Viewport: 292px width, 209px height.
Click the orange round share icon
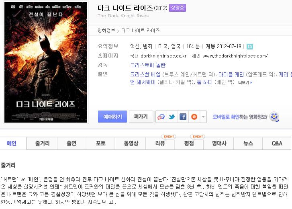pos(194,117)
